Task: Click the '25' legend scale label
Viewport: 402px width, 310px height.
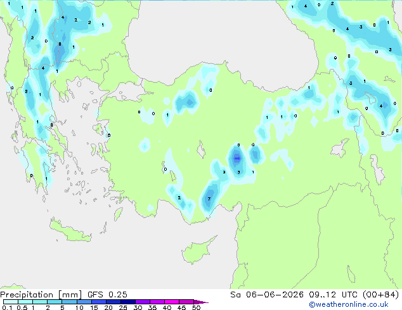Action: pyautogui.click(x=123, y=307)
